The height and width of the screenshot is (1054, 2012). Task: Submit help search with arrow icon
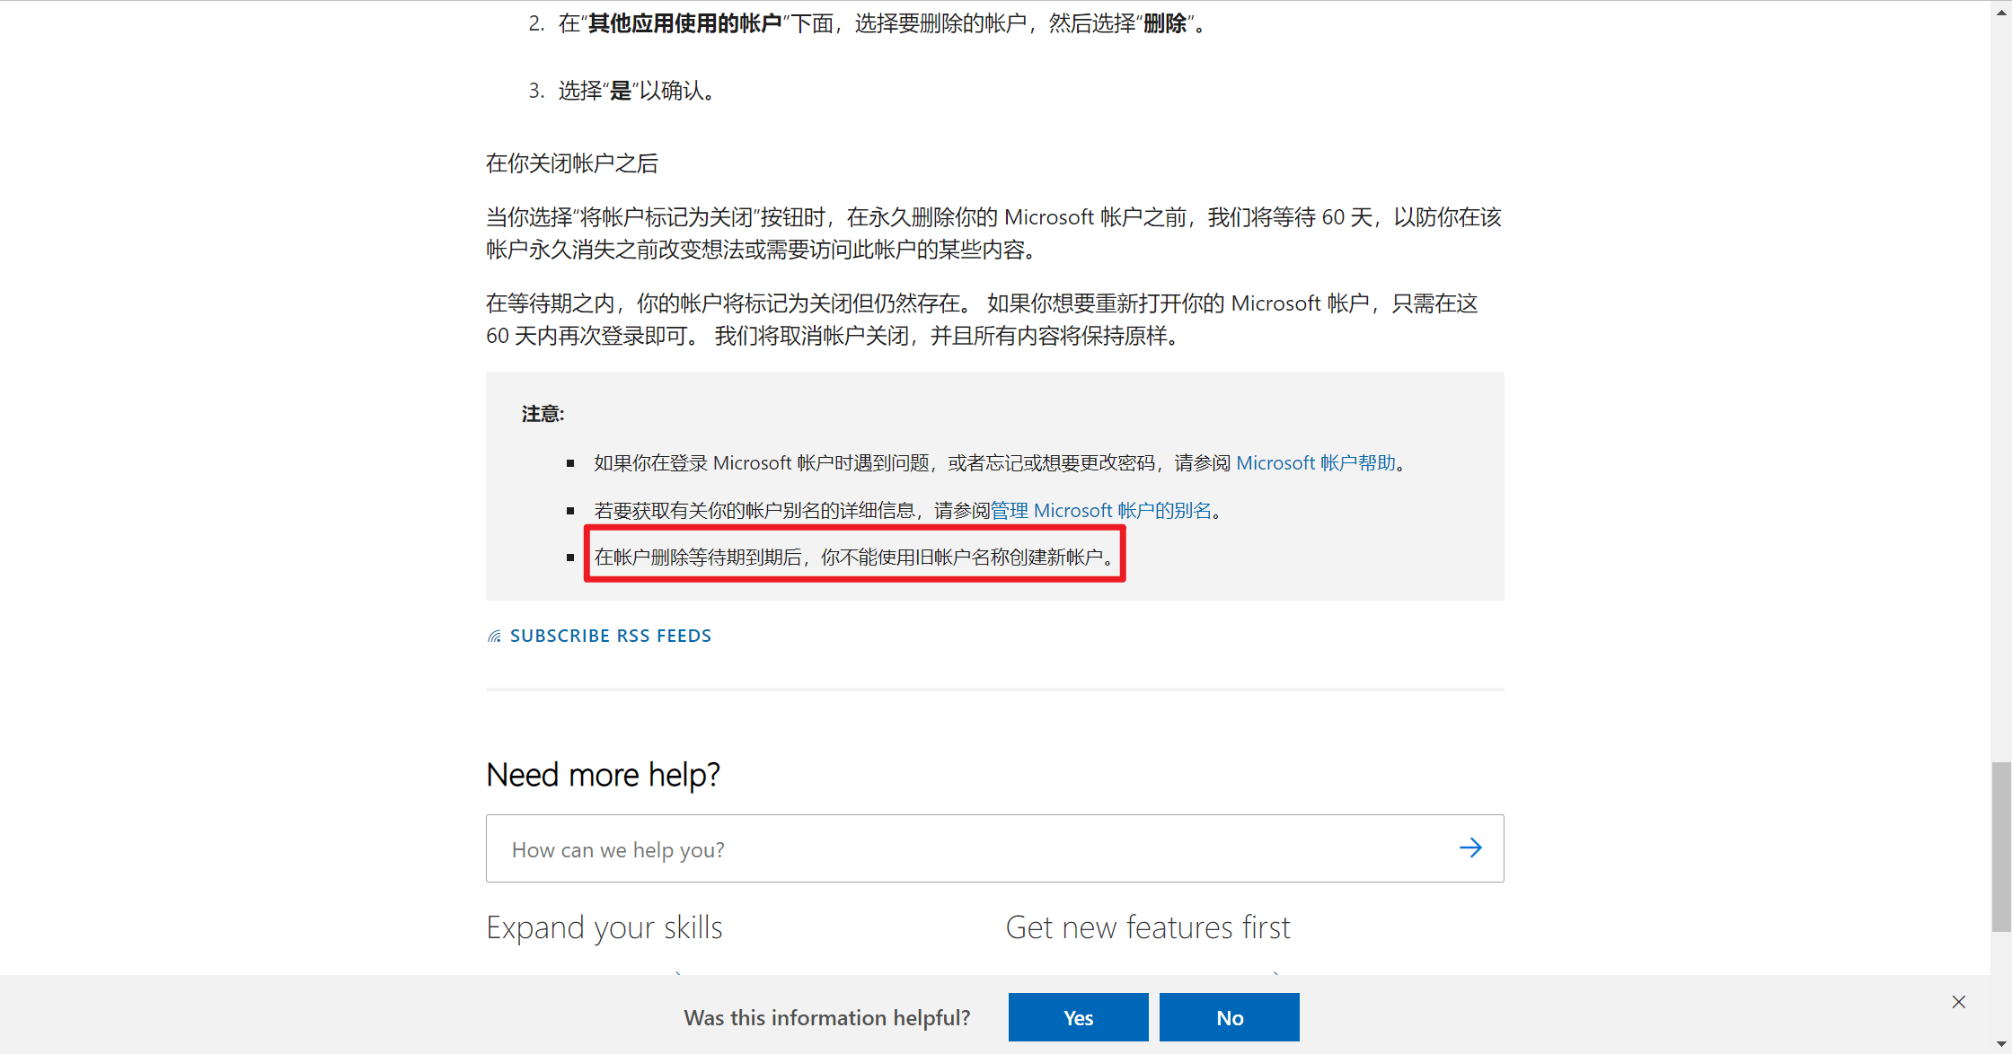(1470, 848)
